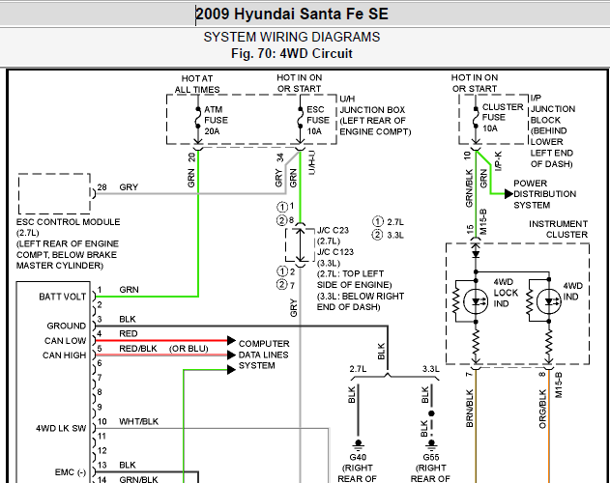This screenshot has height=483, width=610.
Task: Click the BRN/BLK wire label
Action: tap(469, 409)
